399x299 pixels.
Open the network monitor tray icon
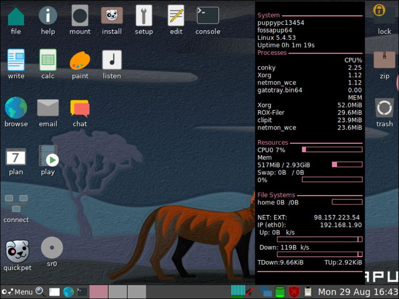[x=266, y=292]
